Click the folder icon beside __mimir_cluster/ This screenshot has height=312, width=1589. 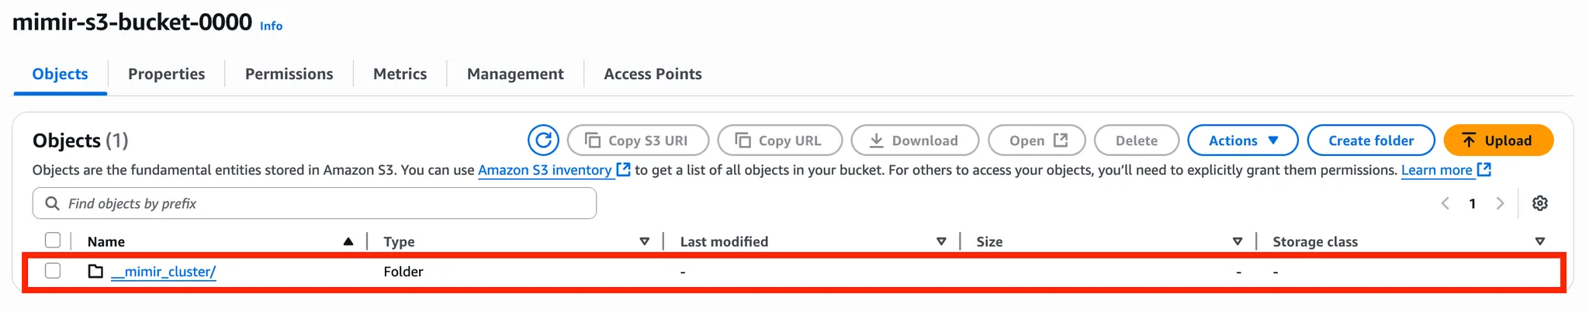click(x=95, y=272)
